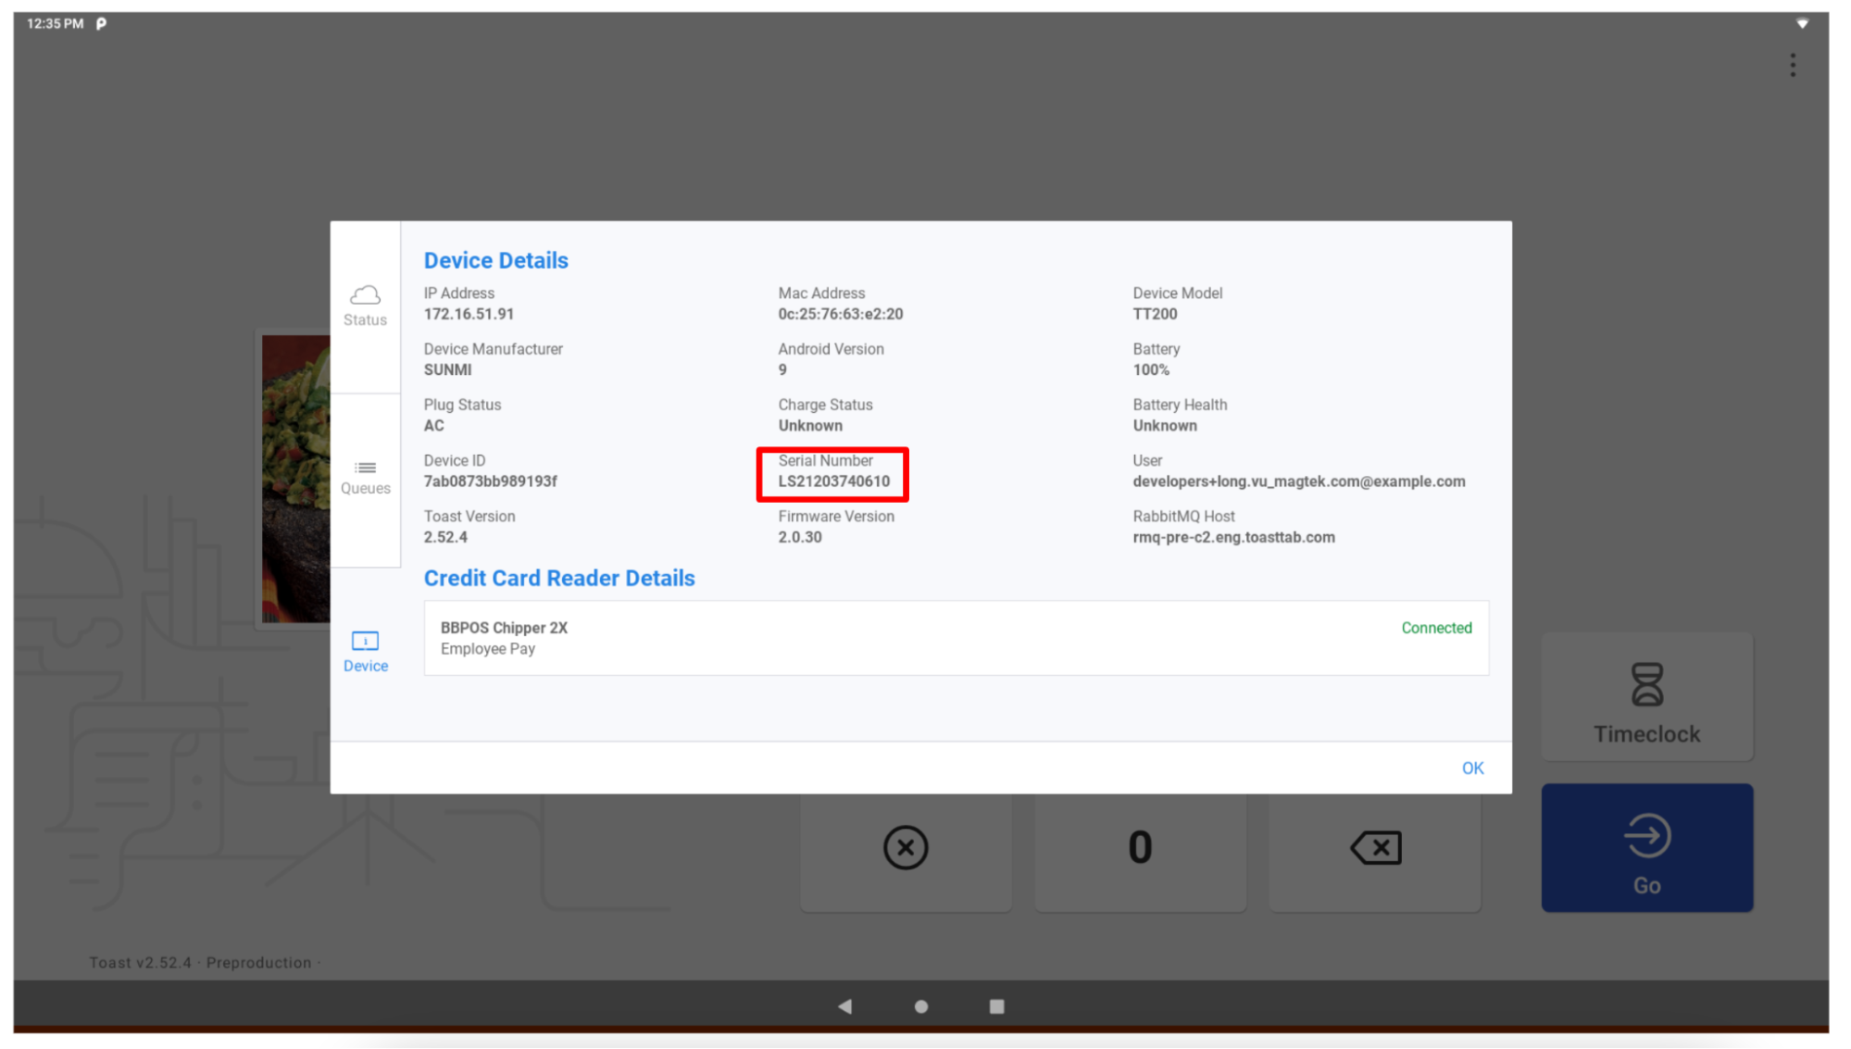Select the Queues sidebar icon
Screen dimensions: 1851x1049
point(365,476)
